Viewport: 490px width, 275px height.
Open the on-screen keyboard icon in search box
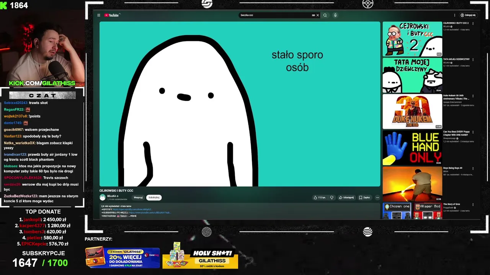coord(313,15)
